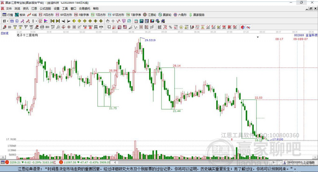Open the 资讯 menu

(x=25, y=8)
